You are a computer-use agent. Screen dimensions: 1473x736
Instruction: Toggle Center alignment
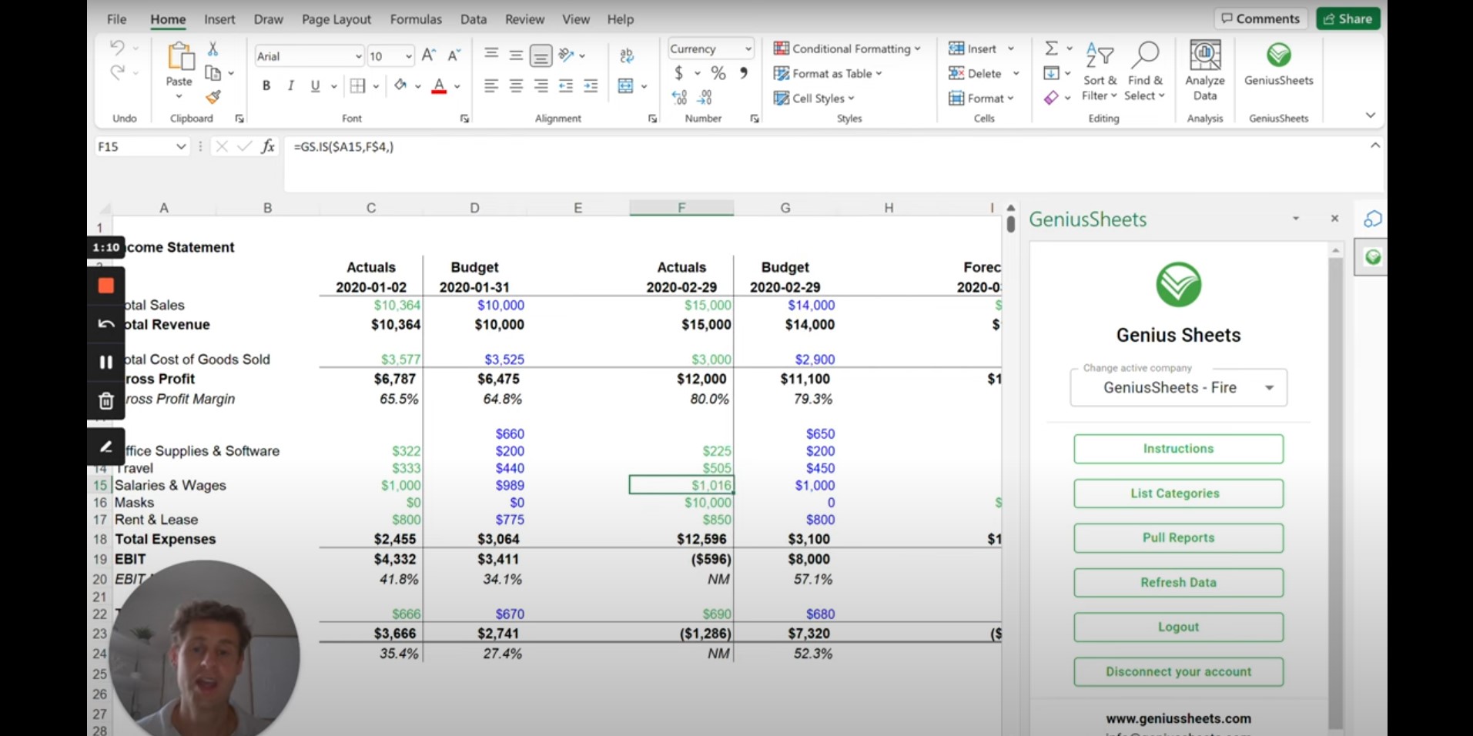516,85
